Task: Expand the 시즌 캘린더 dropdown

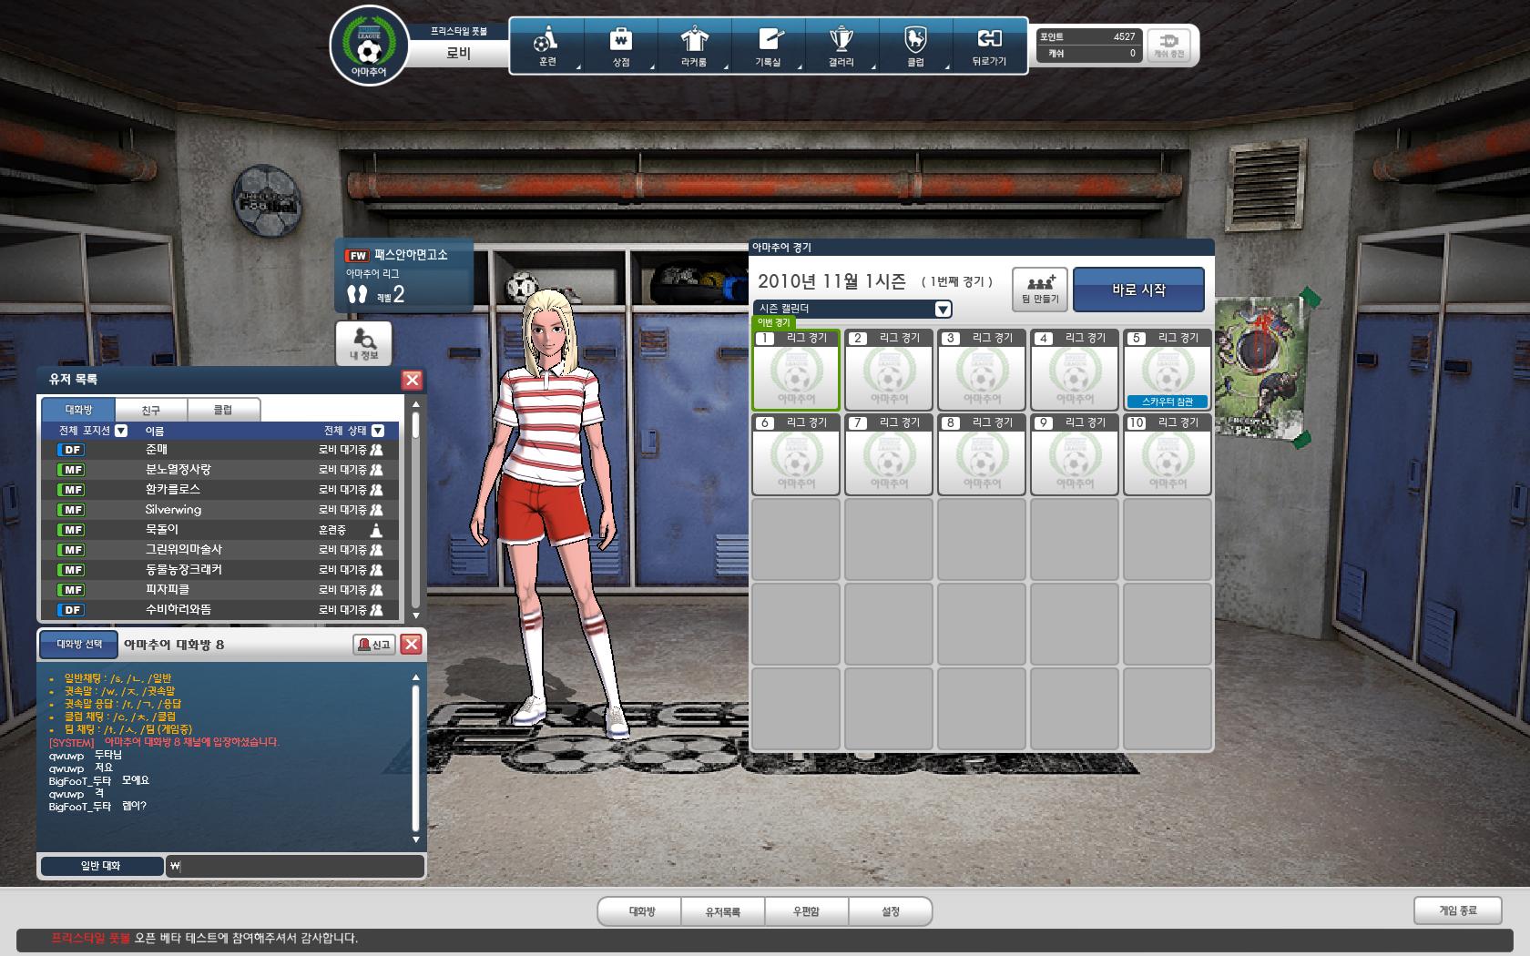Action: pyautogui.click(x=943, y=310)
